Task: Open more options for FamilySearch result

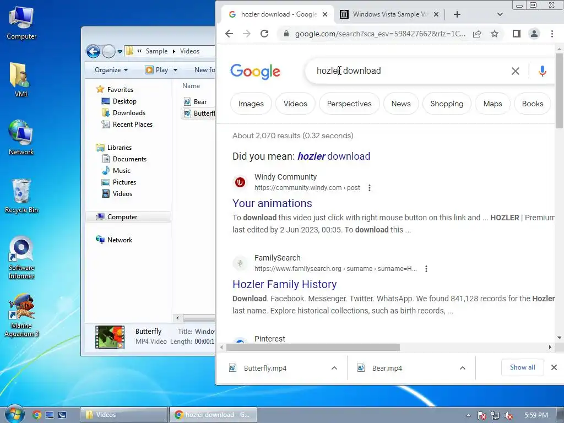Action: click(x=426, y=269)
